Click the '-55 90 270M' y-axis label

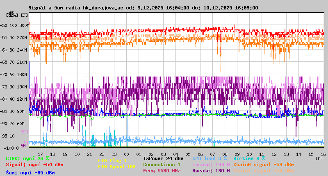pos(14,38)
